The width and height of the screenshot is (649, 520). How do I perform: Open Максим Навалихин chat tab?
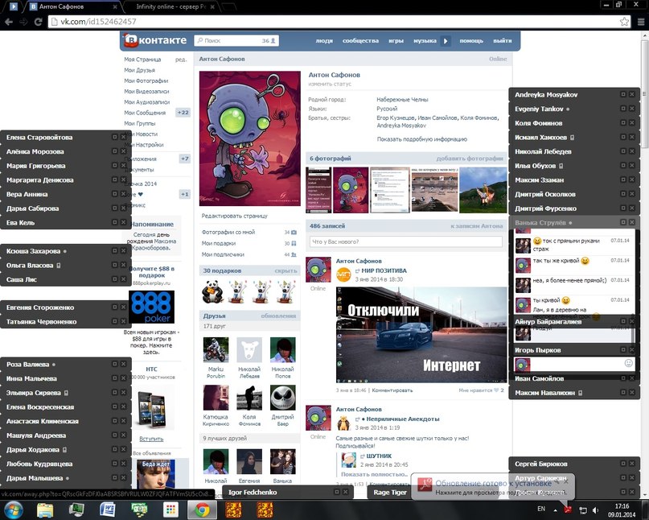pos(544,393)
